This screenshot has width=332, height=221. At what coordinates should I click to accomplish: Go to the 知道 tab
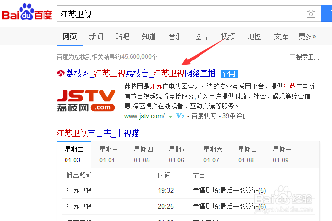pyautogui.click(x=149, y=36)
